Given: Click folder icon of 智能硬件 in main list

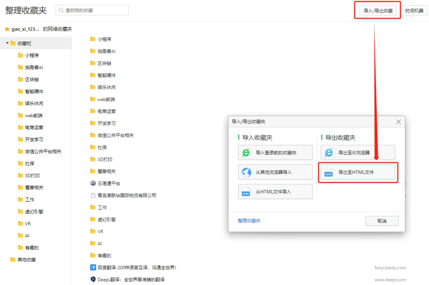Looking at the screenshot, I should [93, 75].
